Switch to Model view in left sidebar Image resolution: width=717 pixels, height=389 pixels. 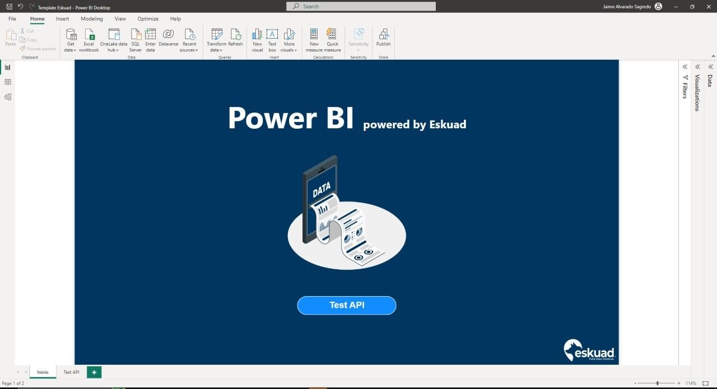coord(8,97)
